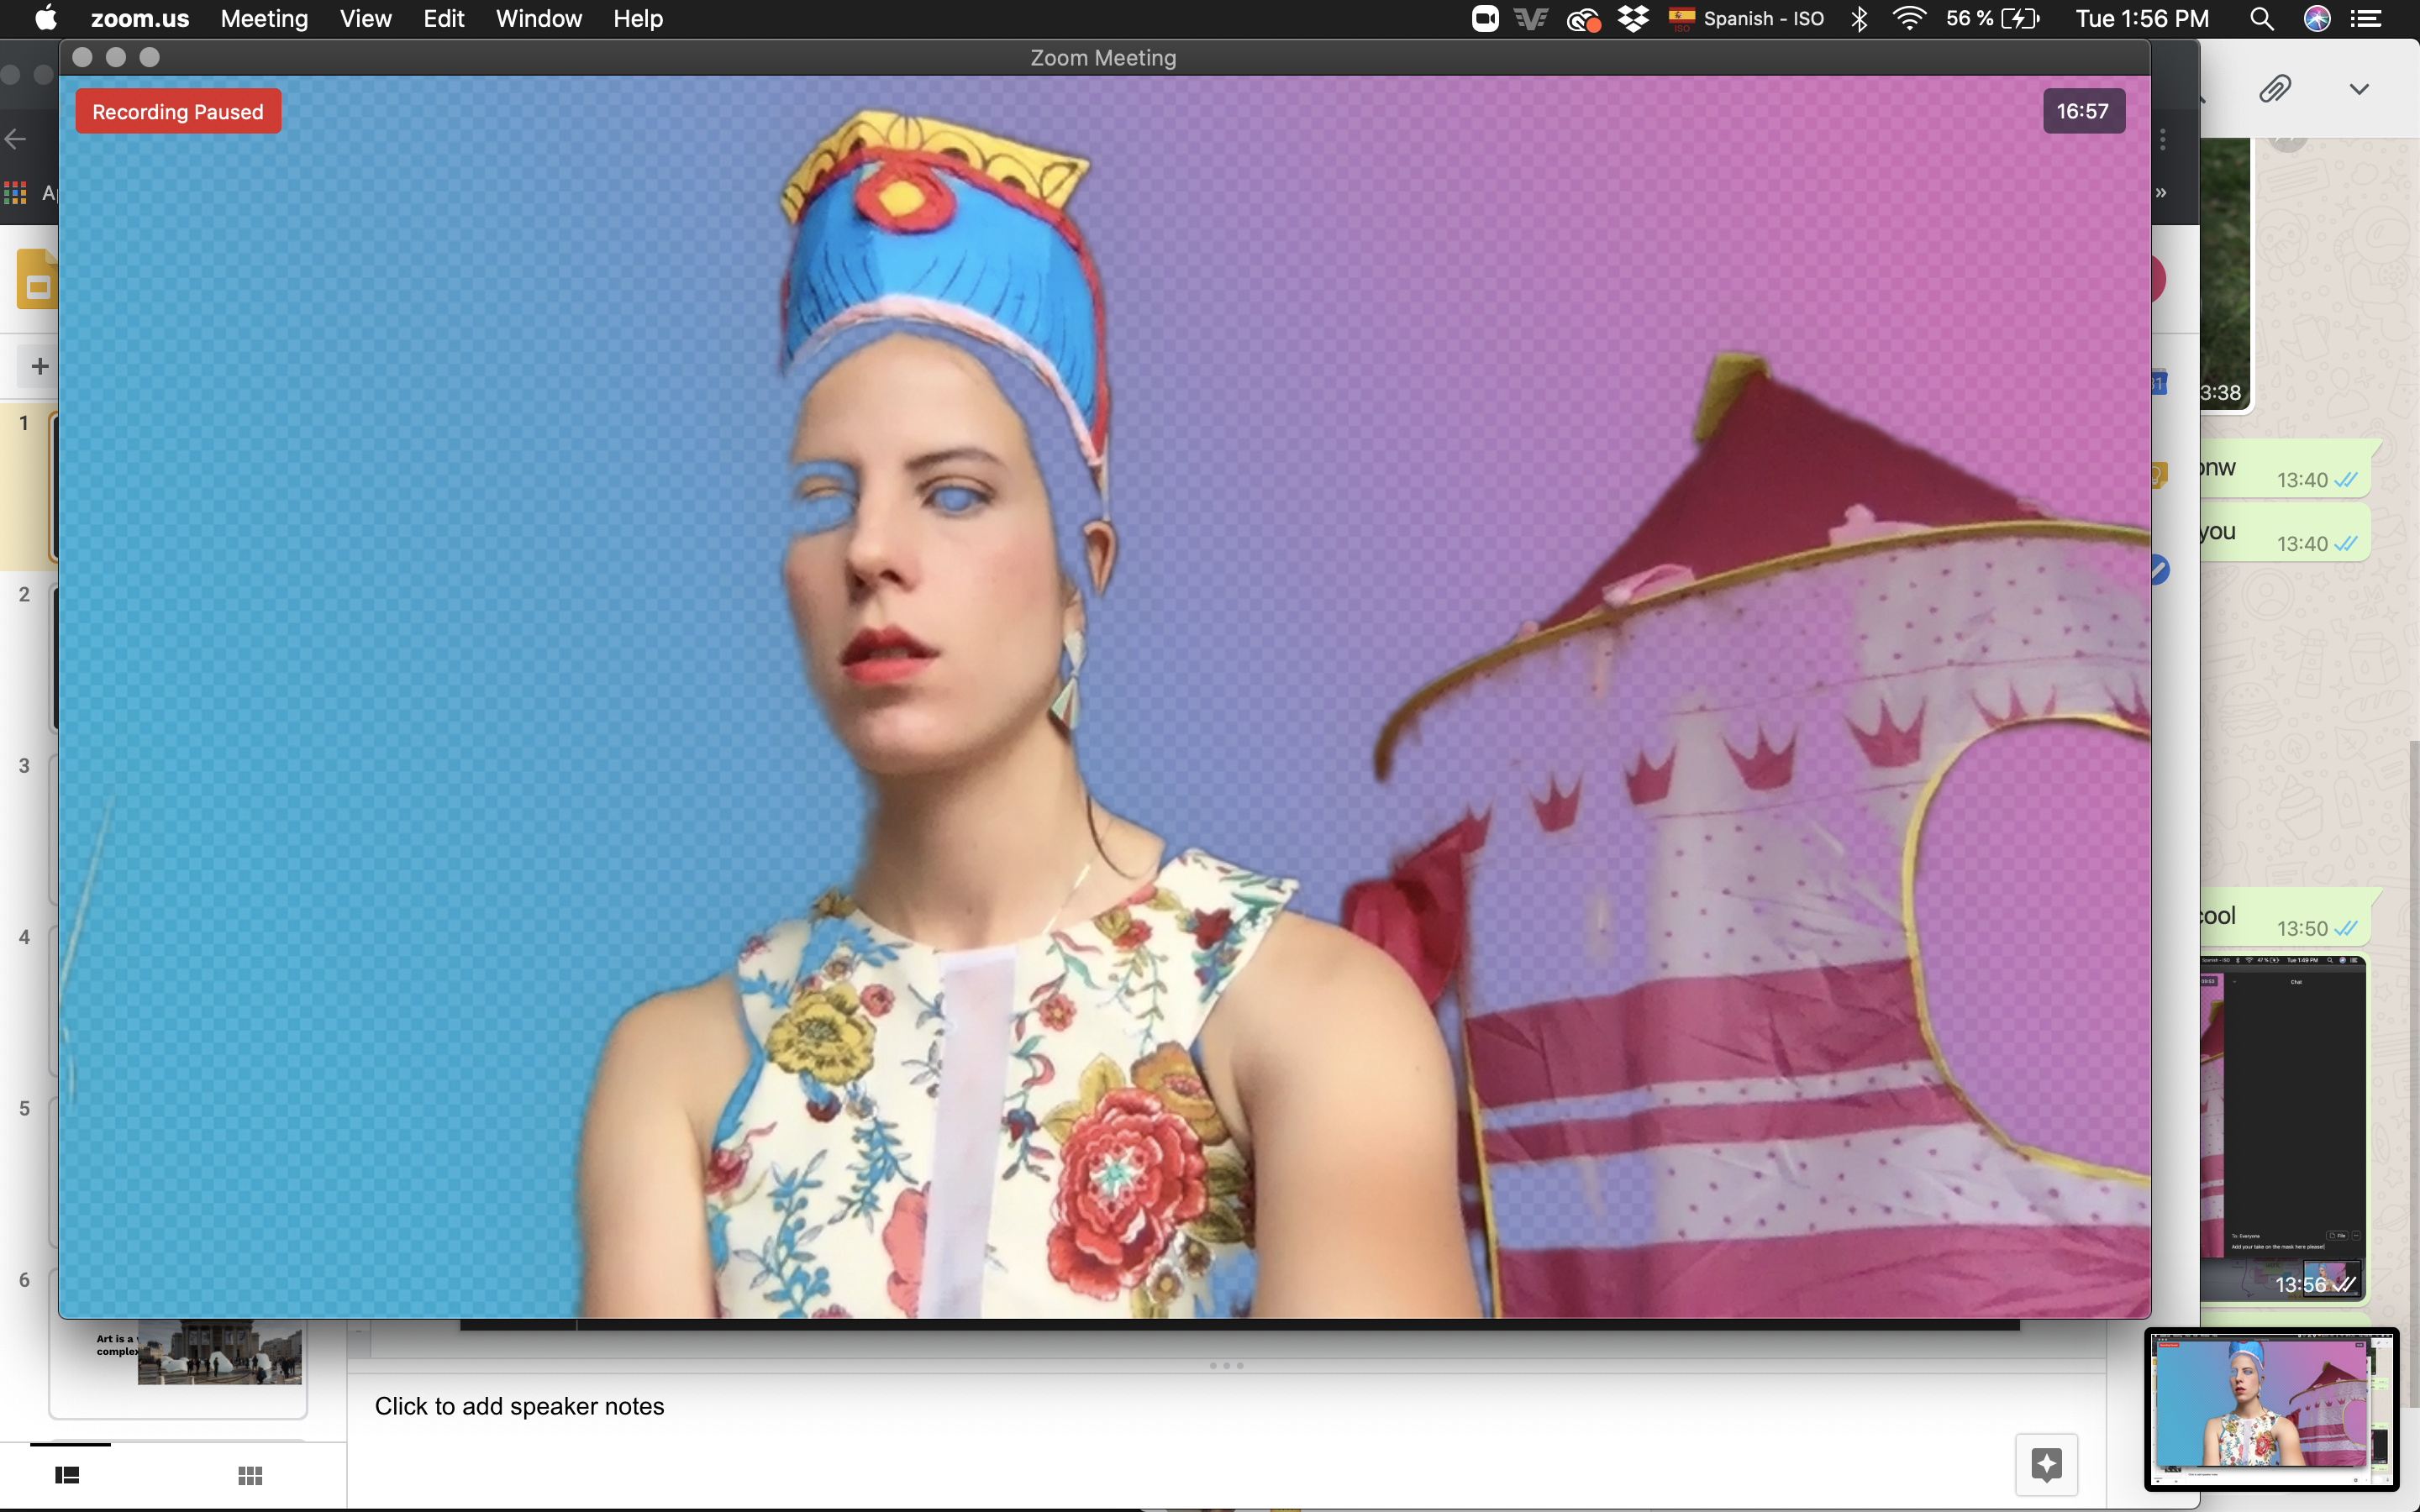Open the Dropbox menu bar icon
2420x1512 pixels.
(x=1633, y=19)
